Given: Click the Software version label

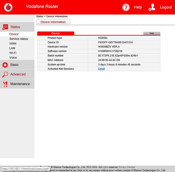Looking at the screenshot, I should (57, 51).
